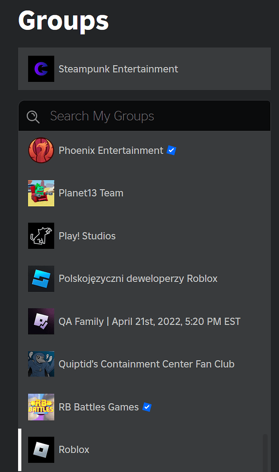This screenshot has width=279, height=472.
Task: Click the scrollbar beside the Roblox entry
Action: 19,449
